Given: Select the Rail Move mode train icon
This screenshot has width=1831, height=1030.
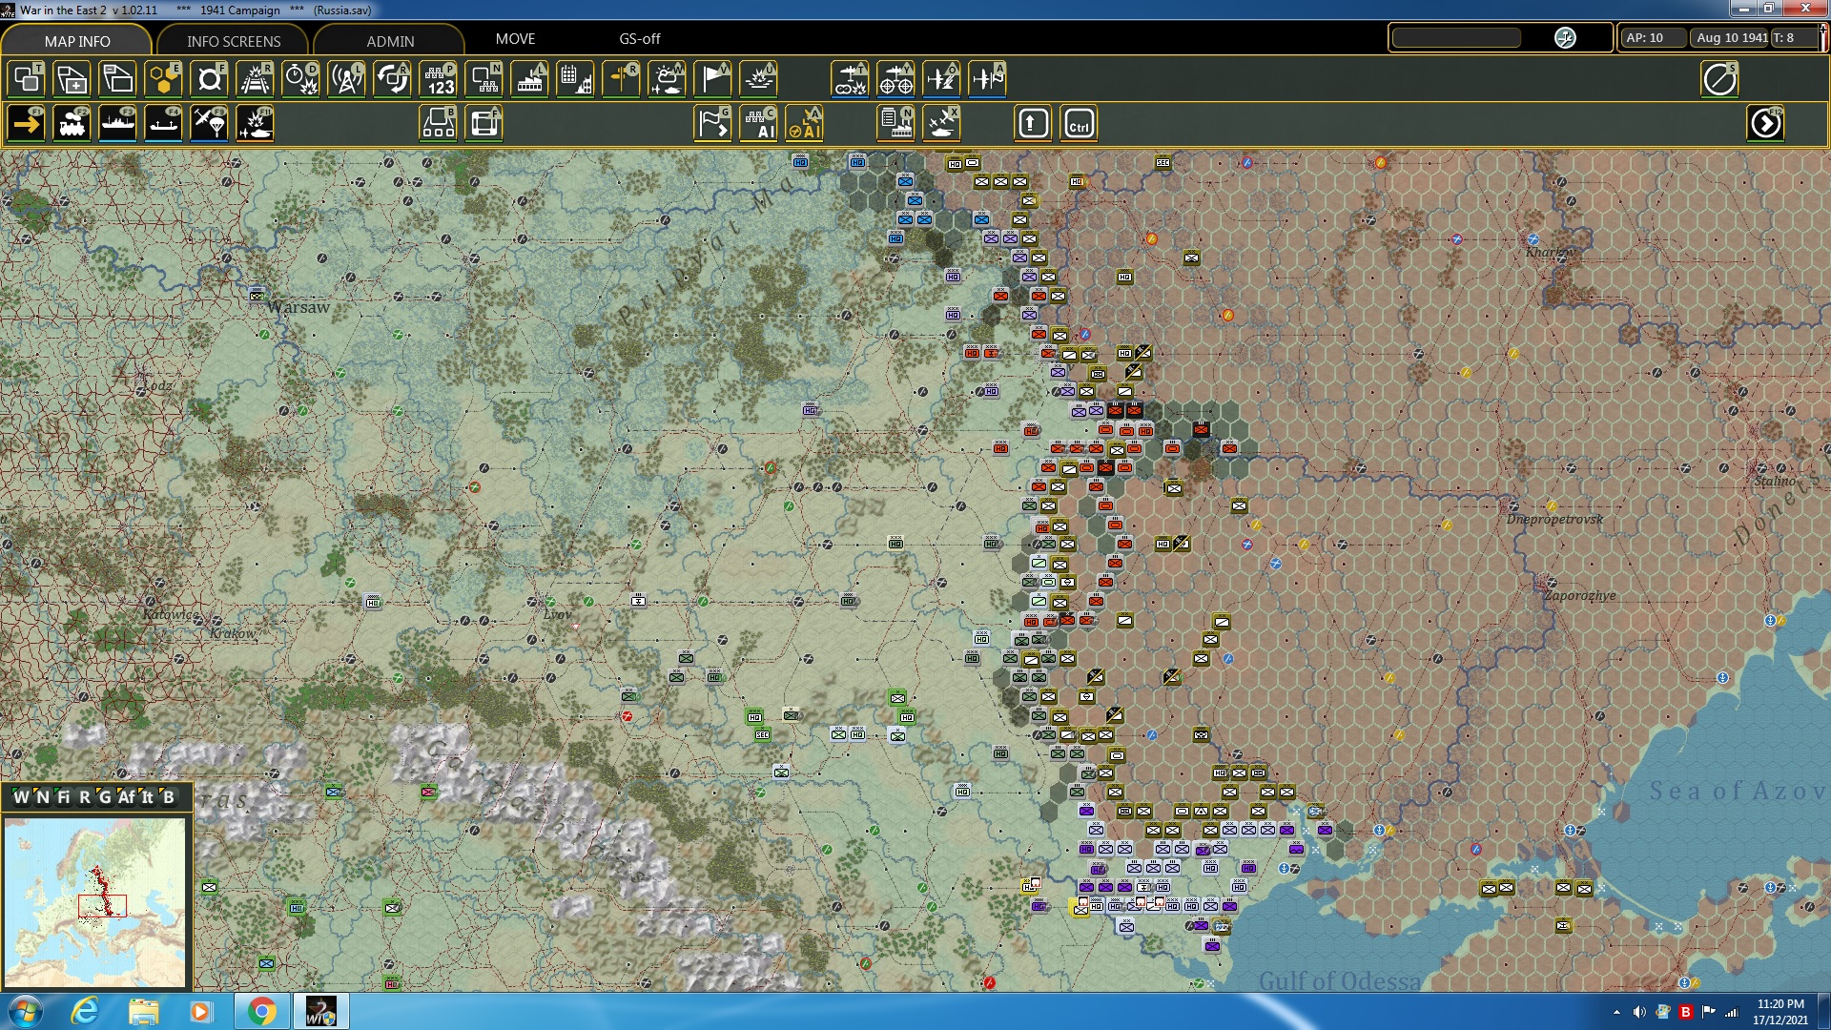Looking at the screenshot, I should pyautogui.click(x=72, y=123).
